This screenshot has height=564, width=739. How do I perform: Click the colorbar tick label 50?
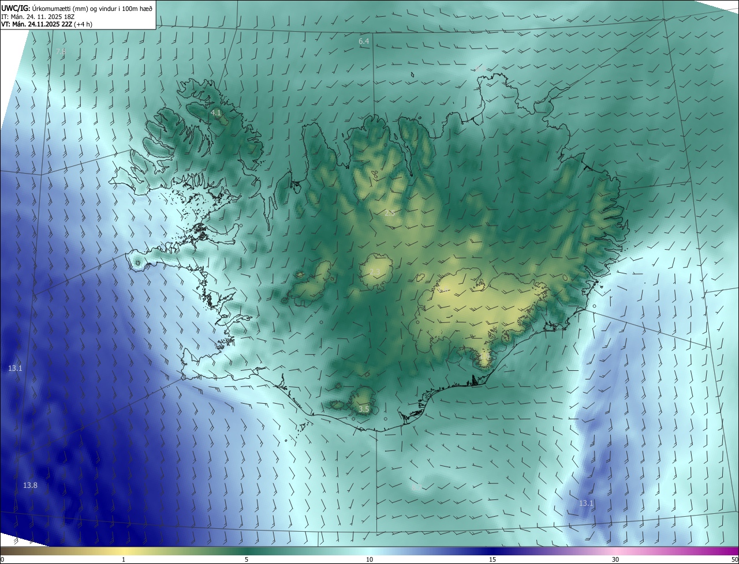pos(734,559)
